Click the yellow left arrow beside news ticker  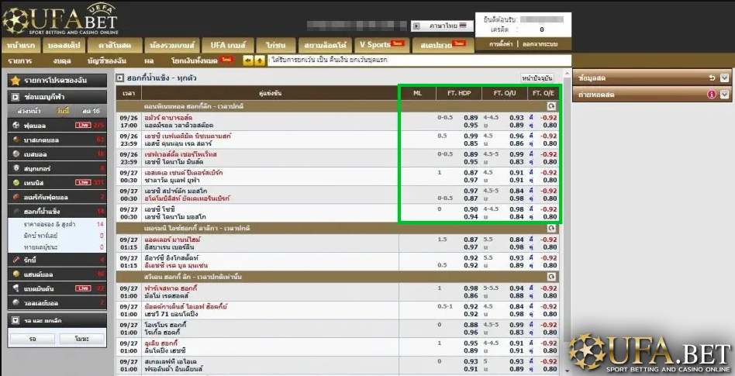(x=248, y=60)
